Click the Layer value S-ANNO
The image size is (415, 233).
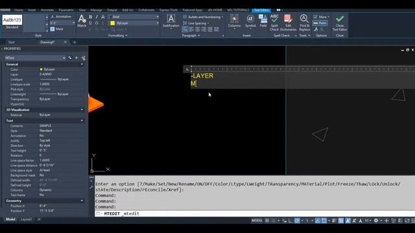tap(45, 74)
